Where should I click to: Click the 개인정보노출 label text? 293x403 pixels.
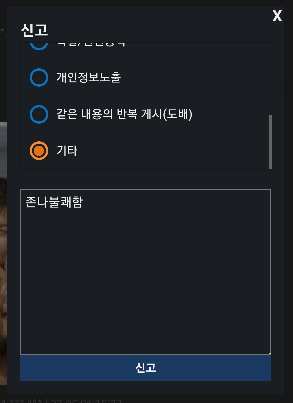click(88, 77)
